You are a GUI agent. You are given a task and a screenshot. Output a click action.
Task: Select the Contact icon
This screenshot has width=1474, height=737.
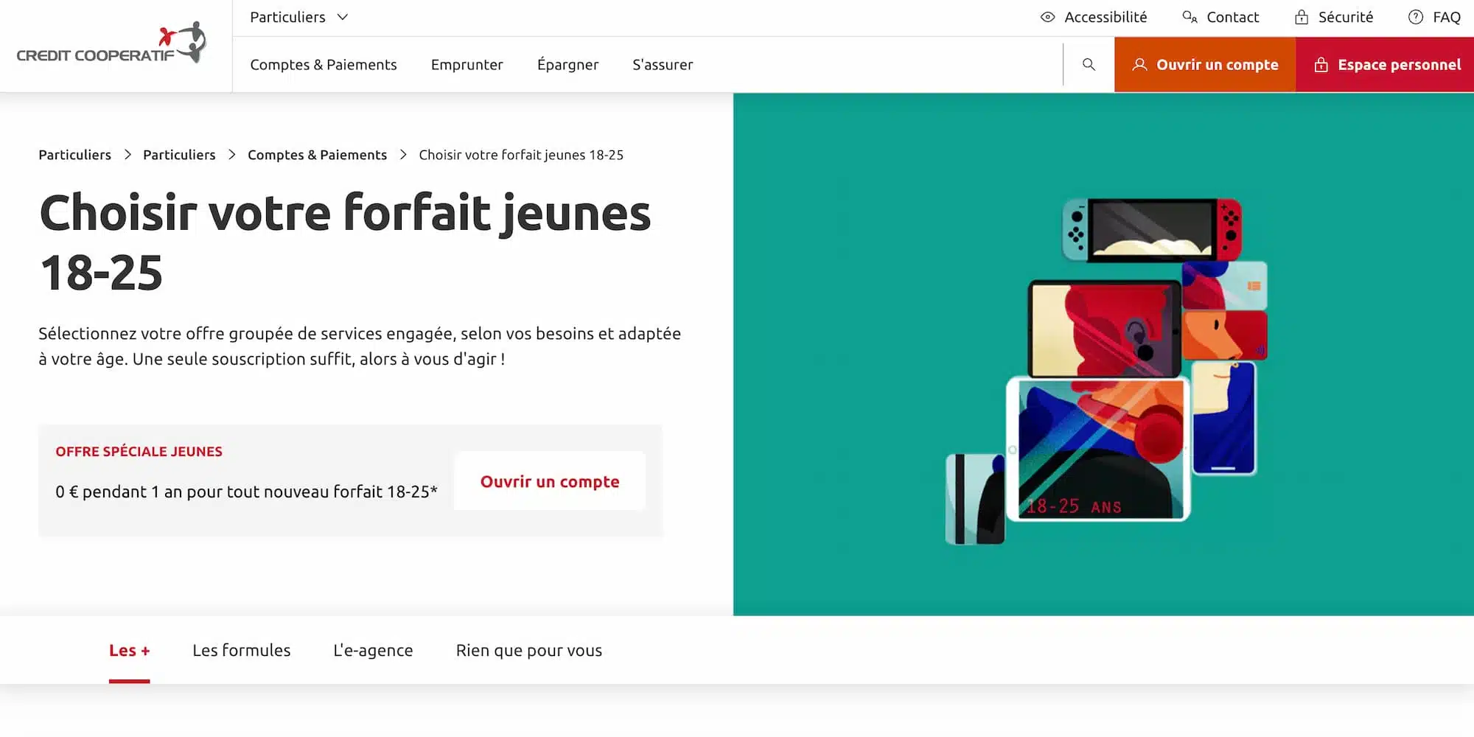click(x=1188, y=16)
